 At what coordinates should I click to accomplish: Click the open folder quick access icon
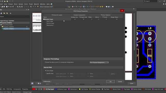(x=5, y=1)
